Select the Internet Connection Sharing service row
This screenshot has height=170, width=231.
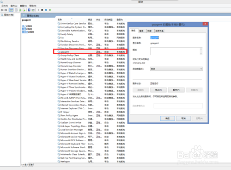(x=91, y=105)
